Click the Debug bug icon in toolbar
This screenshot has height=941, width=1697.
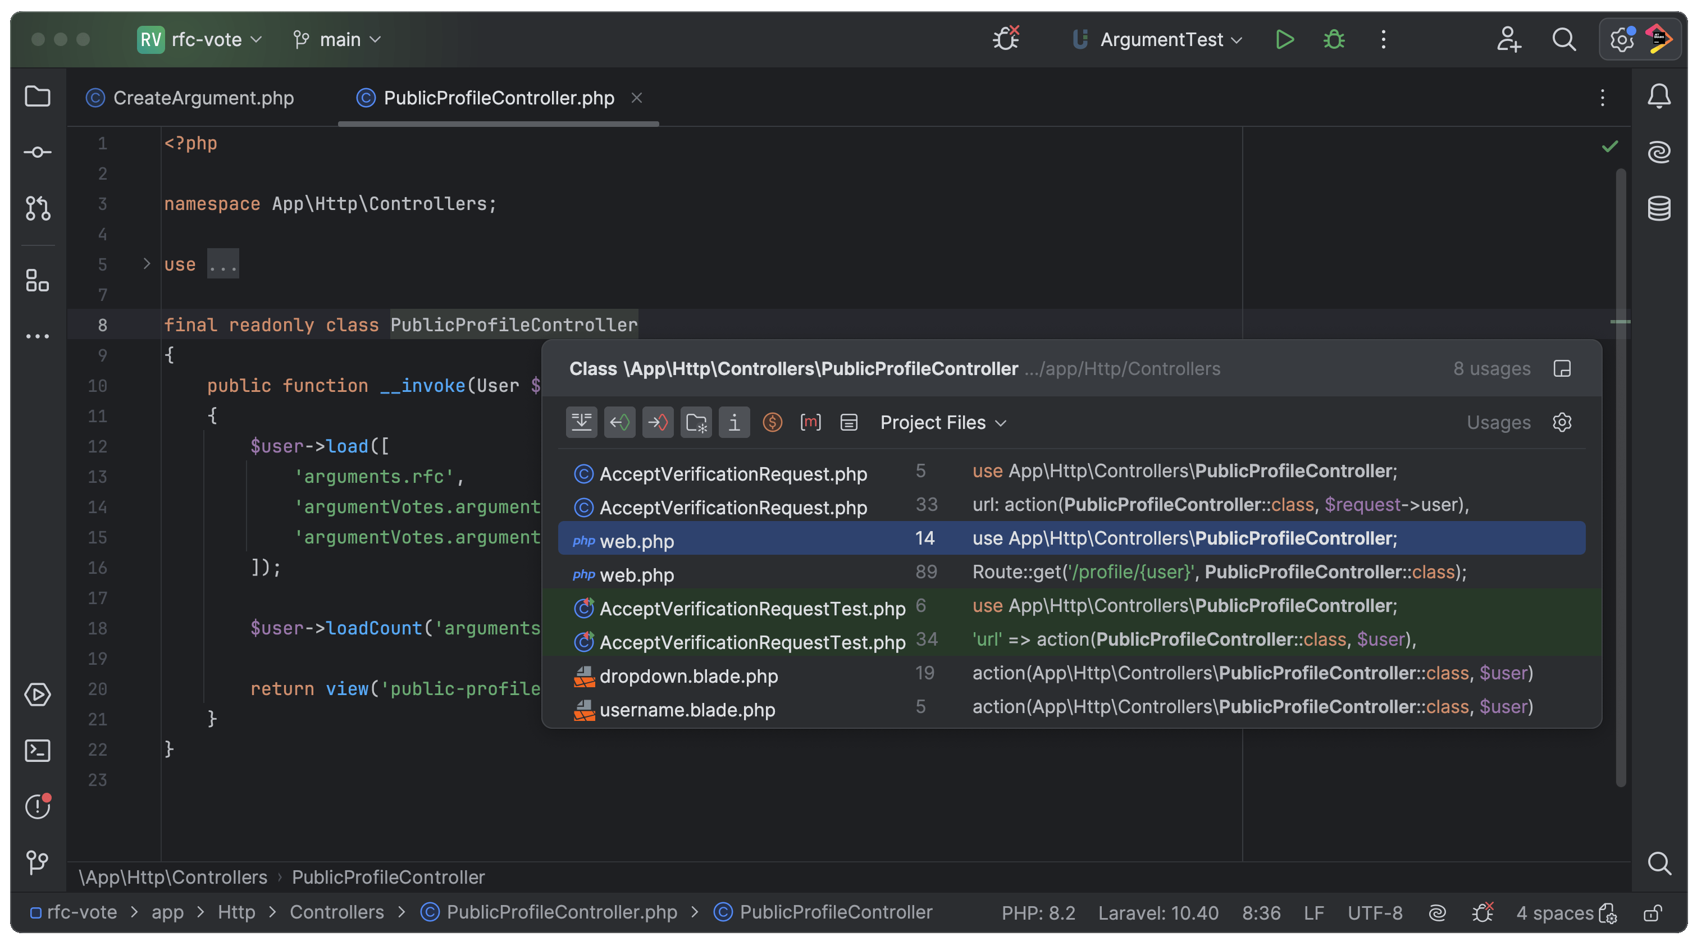1333,39
